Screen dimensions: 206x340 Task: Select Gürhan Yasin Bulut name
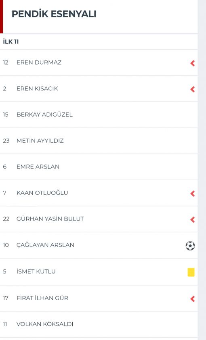click(50, 219)
